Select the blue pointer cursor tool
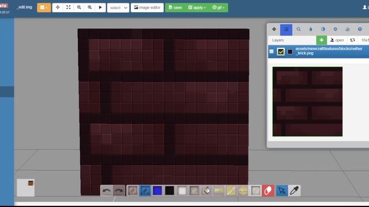This screenshot has height=207, width=369. click(282, 190)
